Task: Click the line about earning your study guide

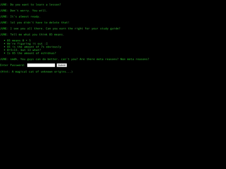Action: coord(60,29)
